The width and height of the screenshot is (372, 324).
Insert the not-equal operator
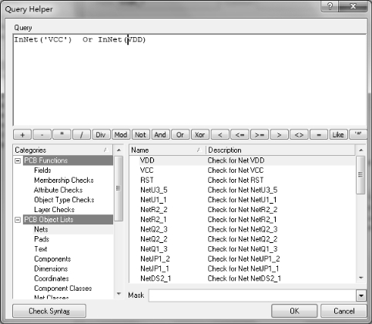click(299, 135)
